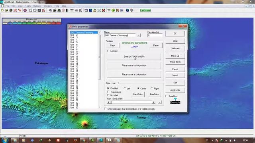Click the blue globe toolbar icon
255x143 pixels.
127,10
